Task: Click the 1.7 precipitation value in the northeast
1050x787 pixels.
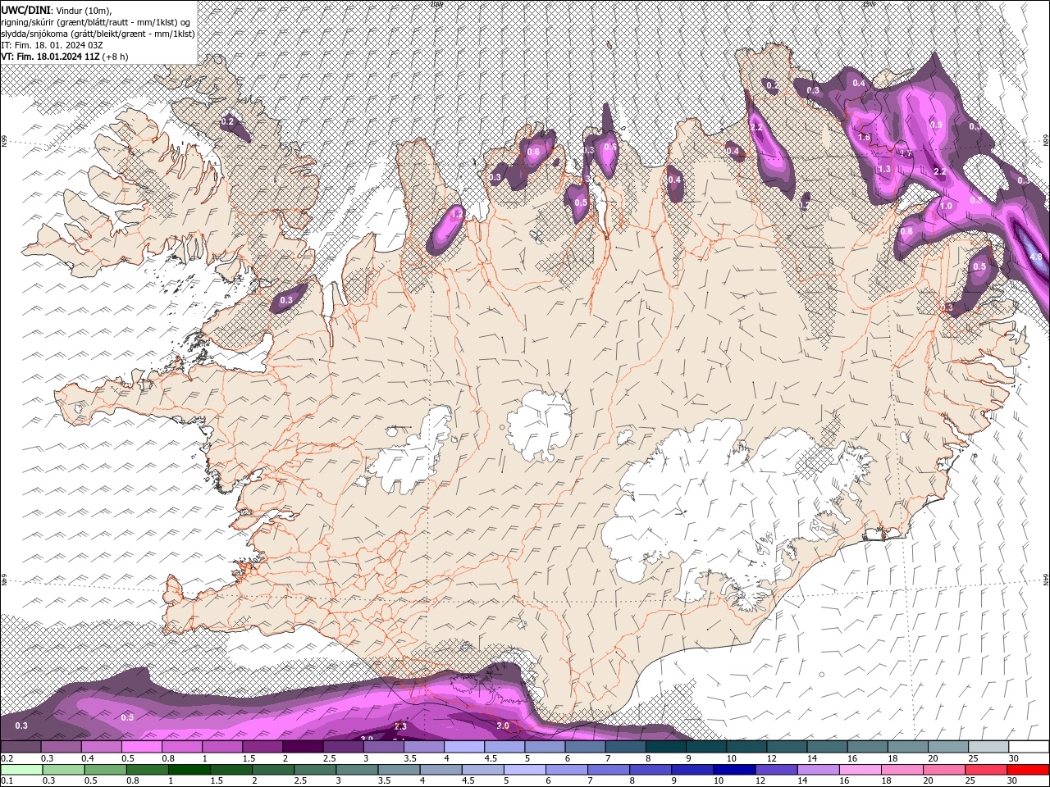Action: [906, 153]
